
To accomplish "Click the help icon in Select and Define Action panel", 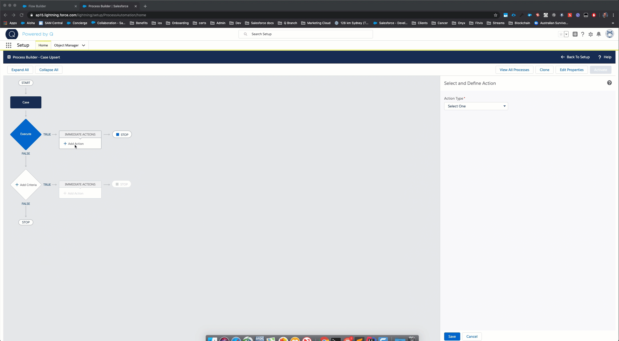I will click(609, 83).
